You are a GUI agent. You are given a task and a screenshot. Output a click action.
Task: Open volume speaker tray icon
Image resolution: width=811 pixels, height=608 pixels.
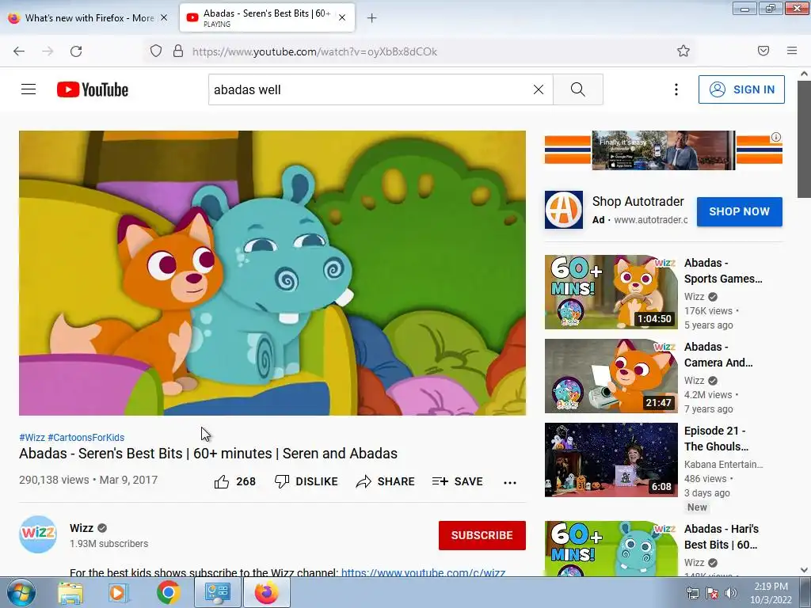tap(731, 594)
